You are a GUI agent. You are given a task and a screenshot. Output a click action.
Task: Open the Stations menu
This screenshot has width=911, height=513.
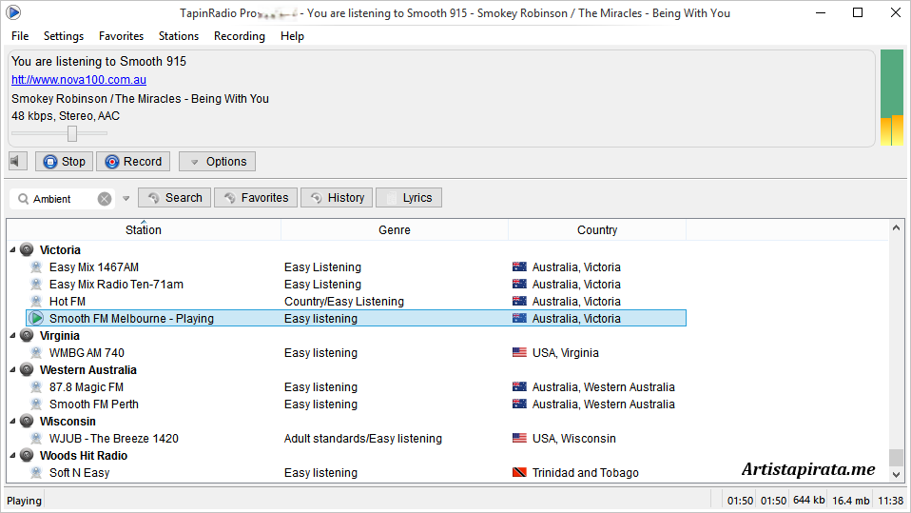pyautogui.click(x=179, y=36)
